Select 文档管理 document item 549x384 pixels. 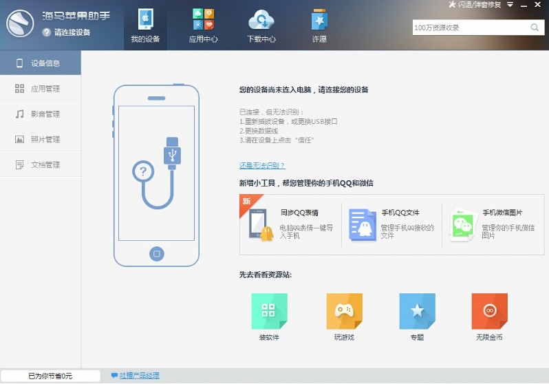click(x=41, y=164)
